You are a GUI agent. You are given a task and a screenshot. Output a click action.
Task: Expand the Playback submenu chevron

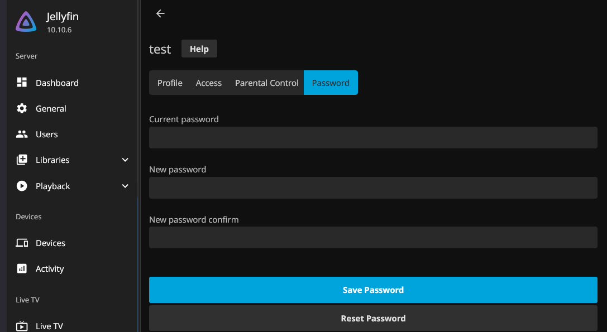point(125,186)
